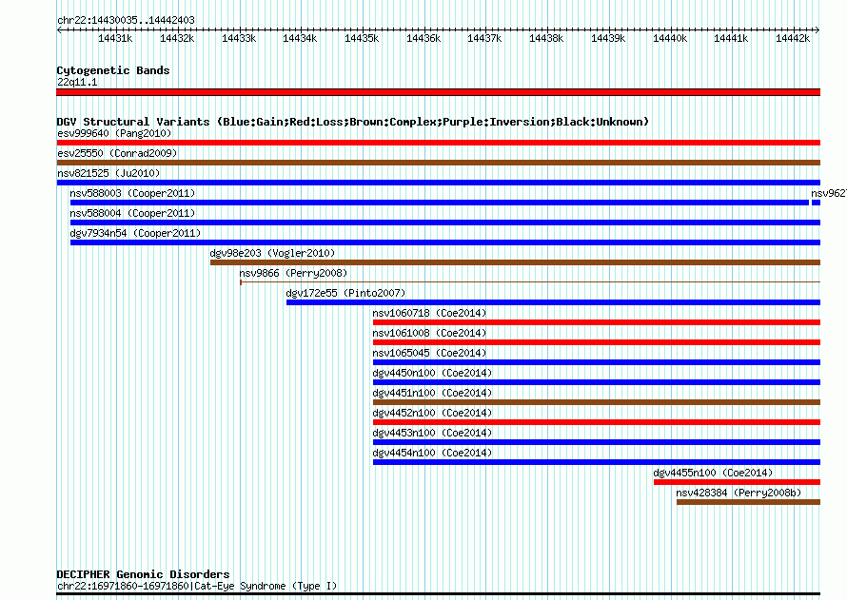Image resolution: width=847 pixels, height=600 pixels.
Task: Click the 14431k ruler tick label
Action: tap(115, 38)
